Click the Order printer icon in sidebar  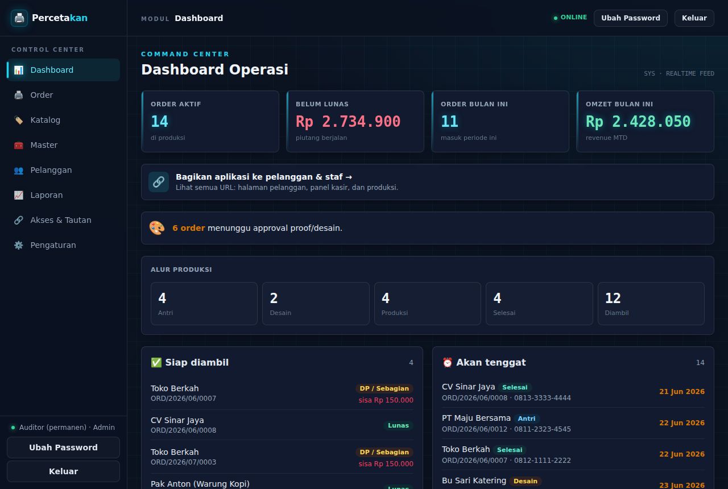[x=19, y=95]
